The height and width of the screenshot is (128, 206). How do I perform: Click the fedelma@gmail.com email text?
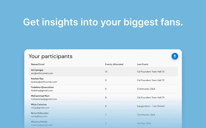(42, 90)
